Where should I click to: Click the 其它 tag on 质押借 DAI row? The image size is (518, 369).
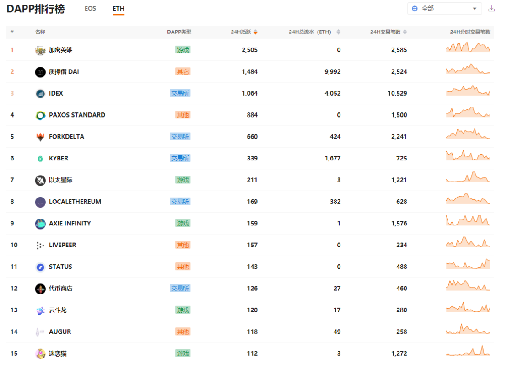pos(183,72)
